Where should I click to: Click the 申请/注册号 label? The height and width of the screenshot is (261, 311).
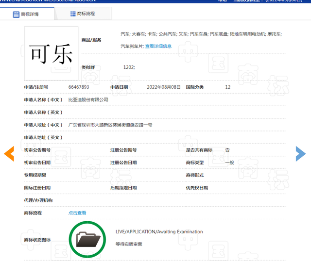point(36,87)
